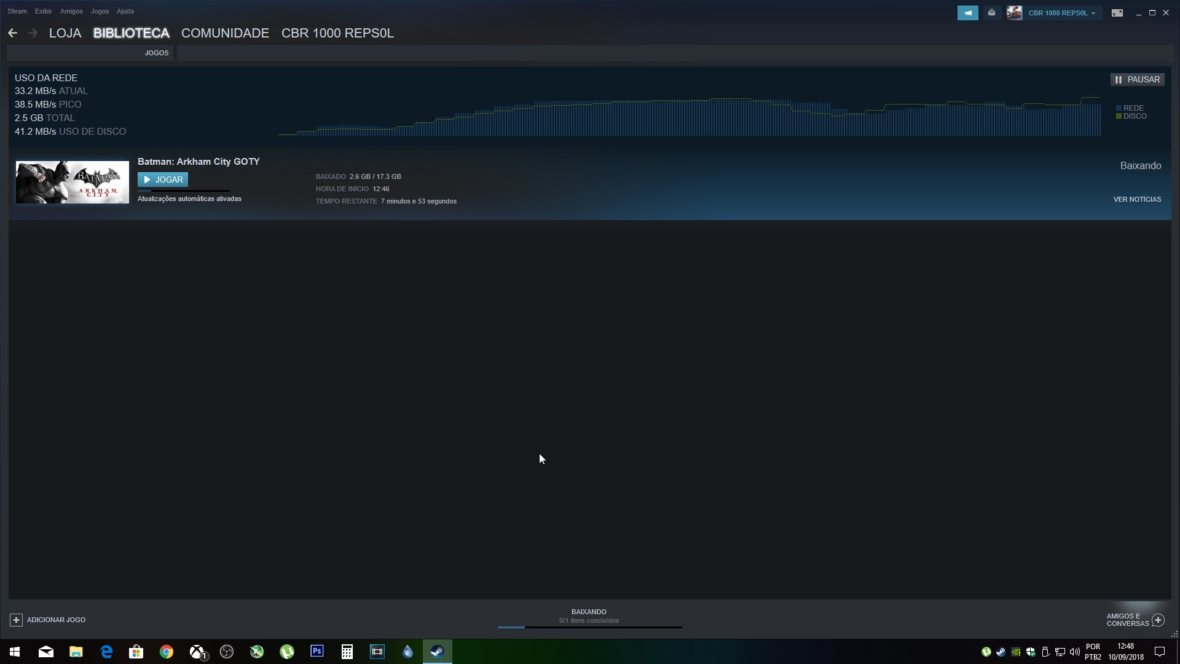The width and height of the screenshot is (1180, 664).
Task: Launch the game with JOGAR button
Action: pyautogui.click(x=163, y=180)
